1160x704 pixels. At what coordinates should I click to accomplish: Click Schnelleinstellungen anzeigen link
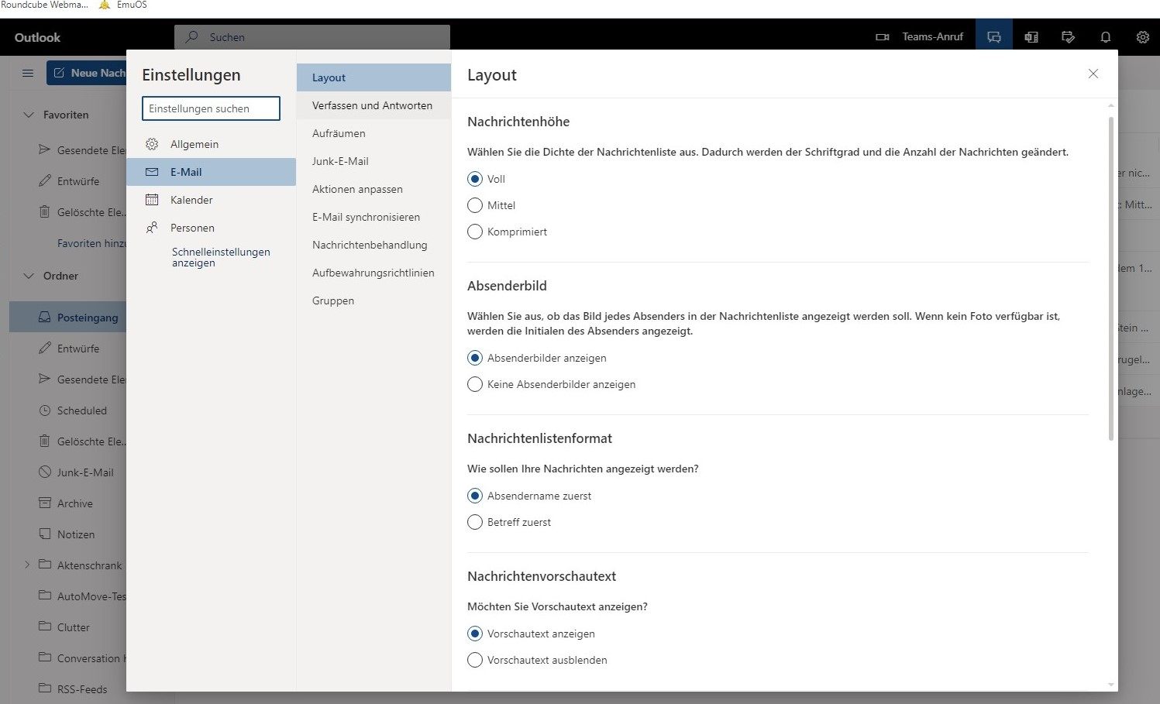(x=221, y=257)
